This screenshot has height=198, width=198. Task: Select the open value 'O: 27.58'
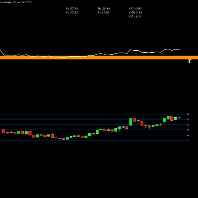click(x=72, y=9)
